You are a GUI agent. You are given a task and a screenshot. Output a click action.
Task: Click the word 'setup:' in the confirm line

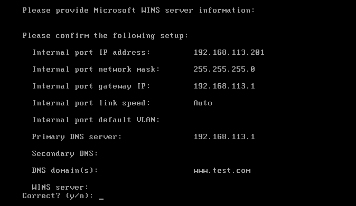(x=174, y=36)
